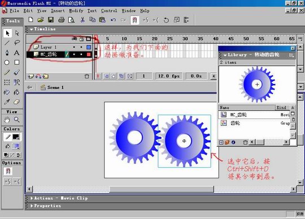This screenshot has height=219, width=305.
Task: Select the Subselection tool in Tools
Action: point(17,33)
